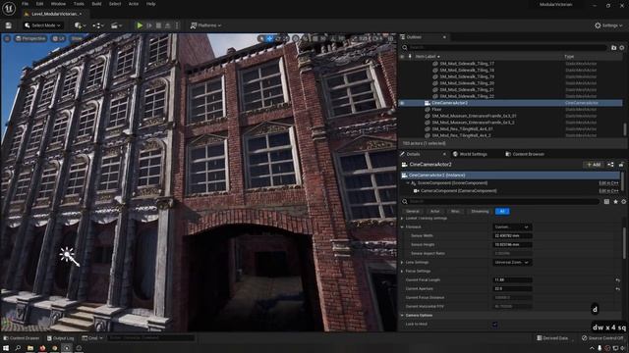The height and width of the screenshot is (353, 629).
Task: Select the CameraComponent row
Action: 458,191
